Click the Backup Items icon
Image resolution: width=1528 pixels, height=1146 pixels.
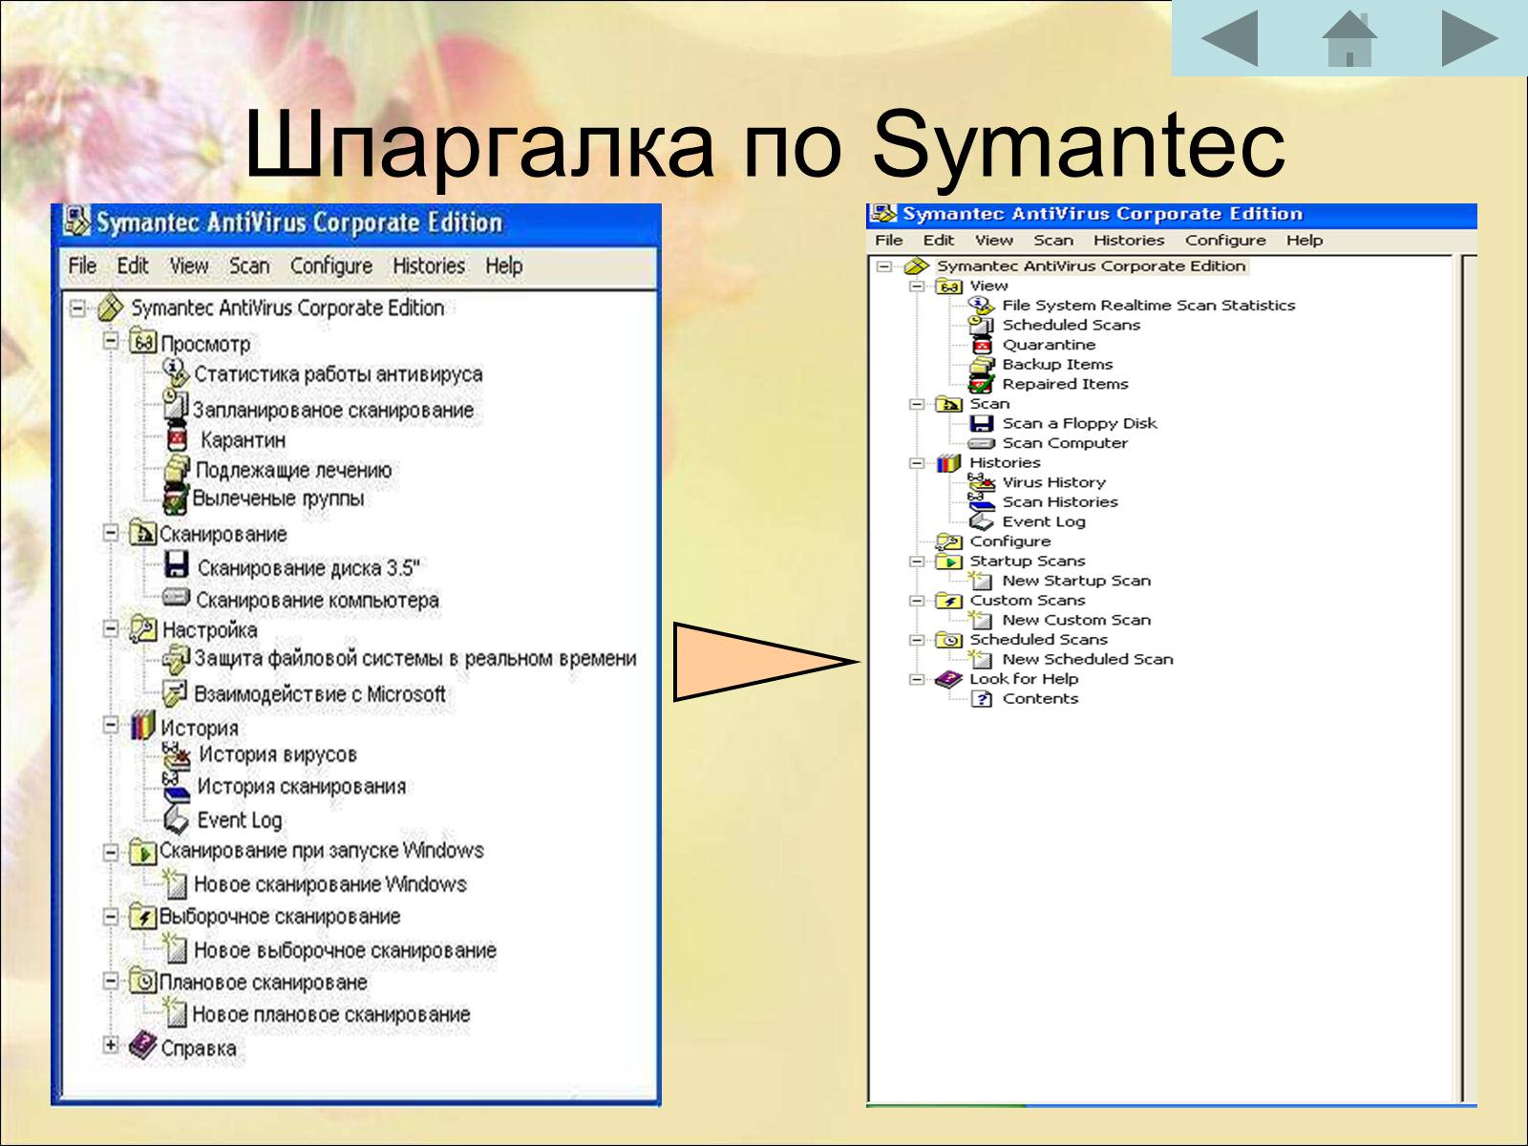[982, 364]
